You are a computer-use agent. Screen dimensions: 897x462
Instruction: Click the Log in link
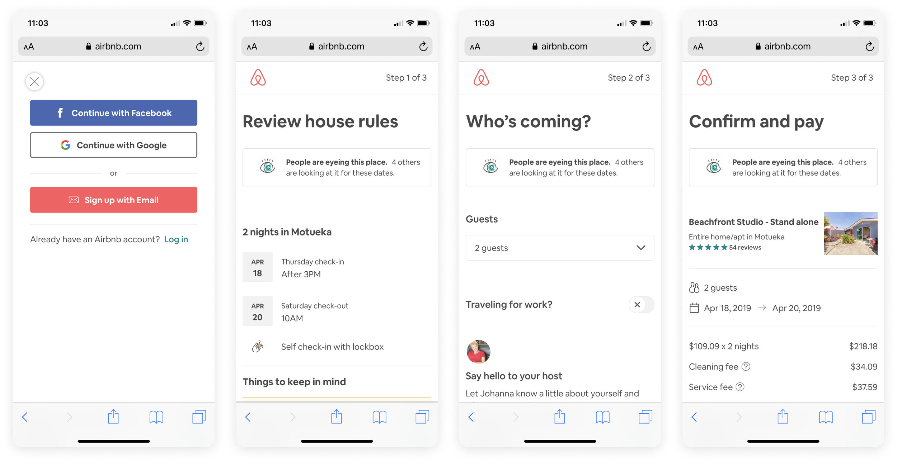click(177, 239)
